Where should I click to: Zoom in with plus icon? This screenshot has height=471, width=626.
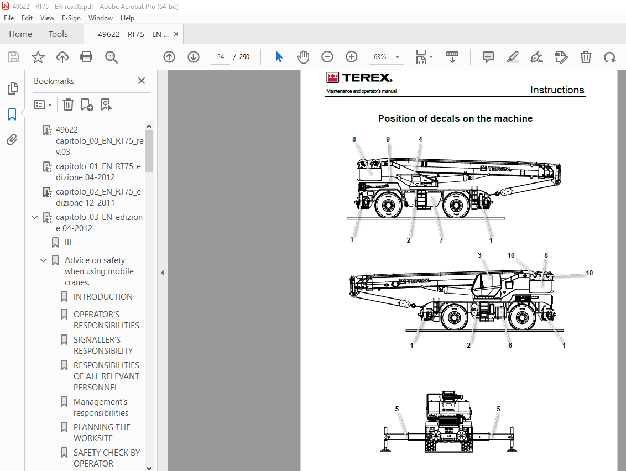pyautogui.click(x=351, y=57)
